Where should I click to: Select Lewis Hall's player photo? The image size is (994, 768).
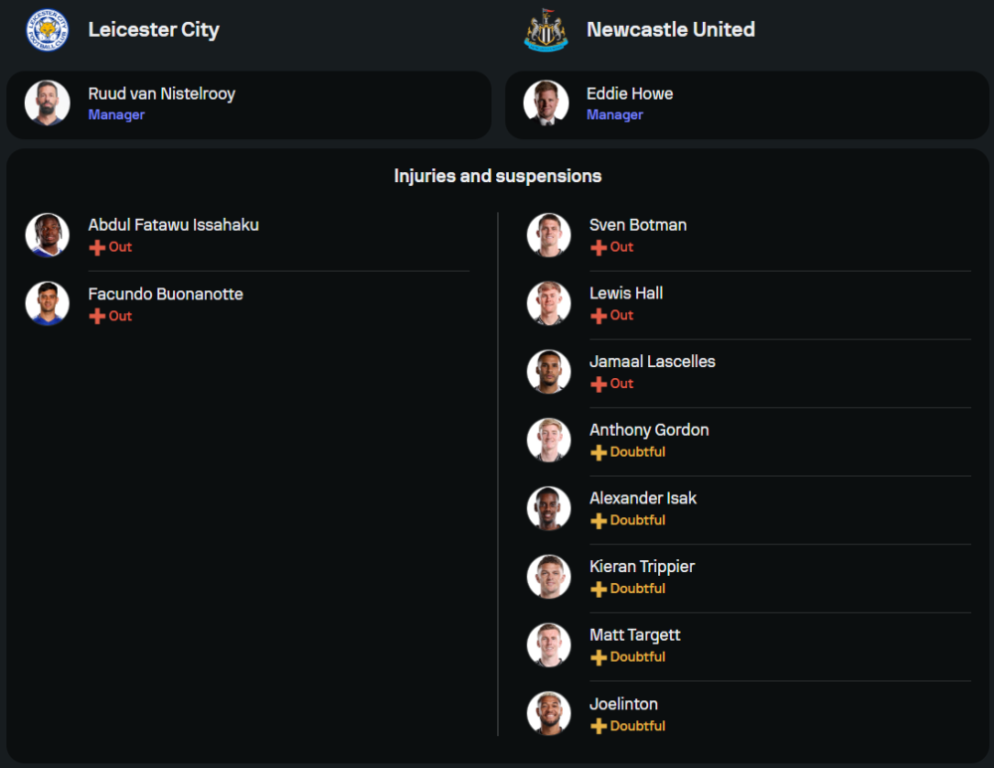coord(549,303)
